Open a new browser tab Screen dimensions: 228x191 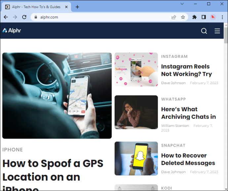click(77, 7)
